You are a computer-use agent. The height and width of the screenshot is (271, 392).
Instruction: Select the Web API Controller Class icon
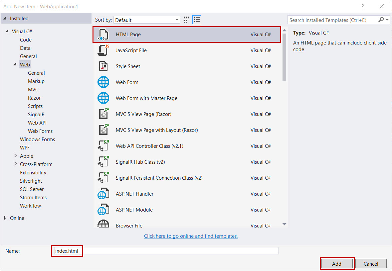pos(103,146)
